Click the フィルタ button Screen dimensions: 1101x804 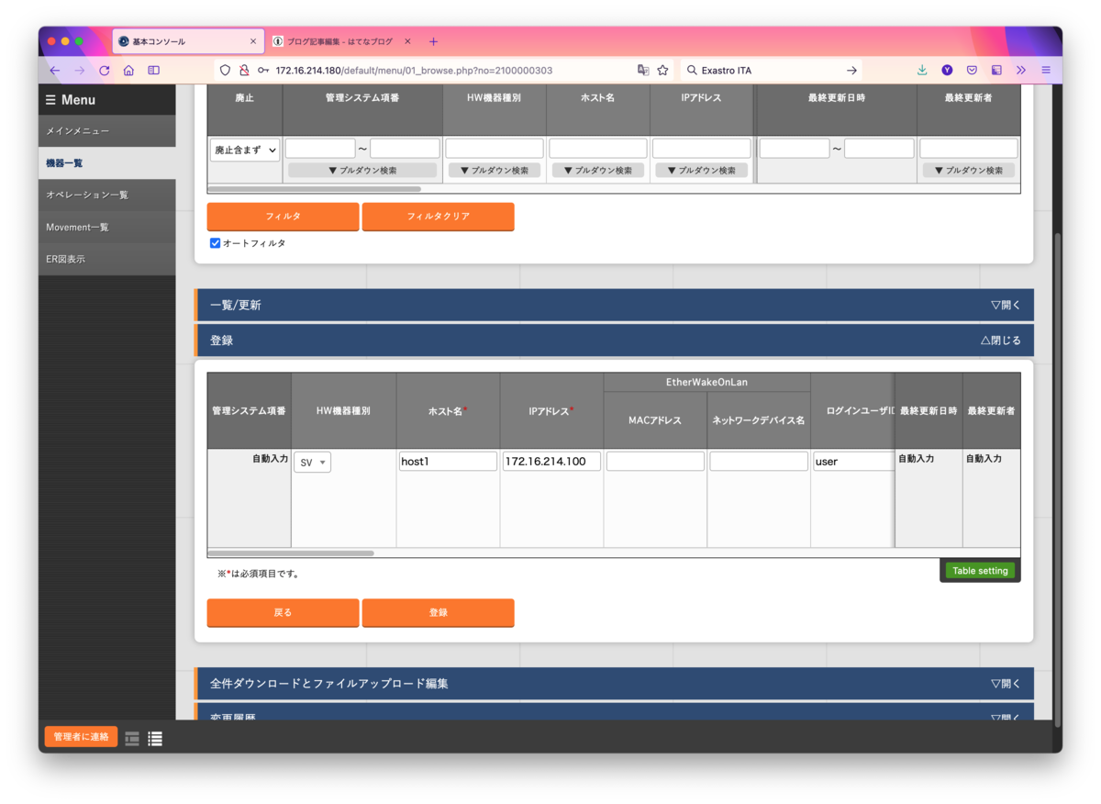click(283, 217)
